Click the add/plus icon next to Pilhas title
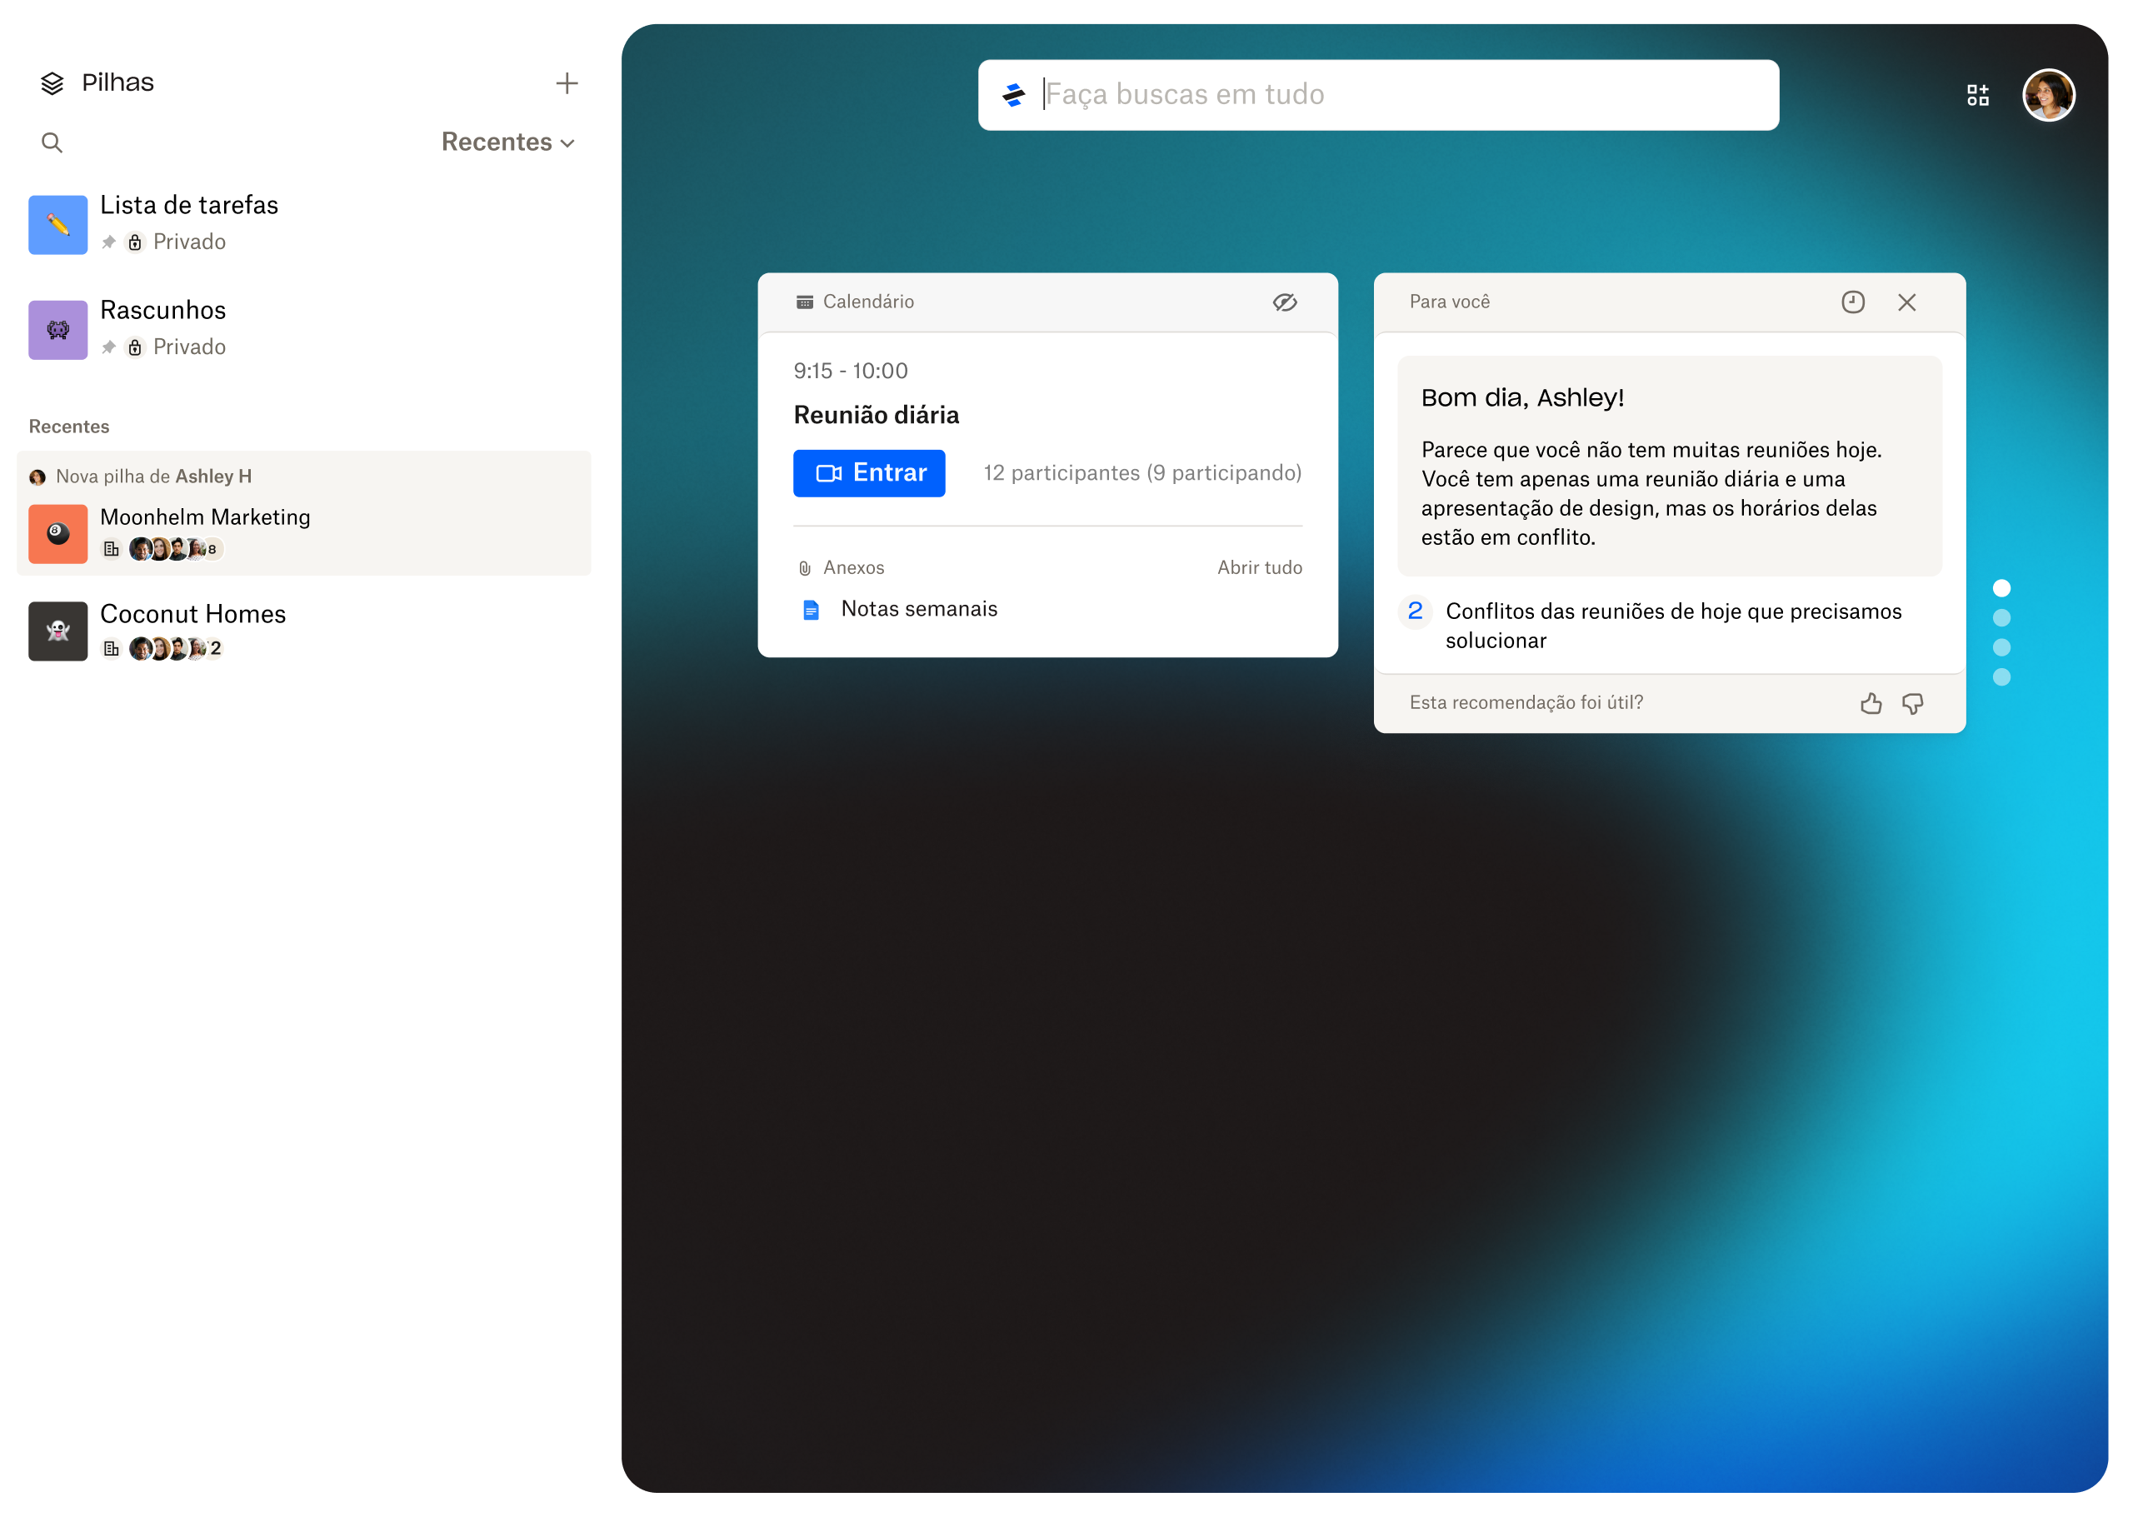The image size is (2133, 1517). tap(565, 82)
